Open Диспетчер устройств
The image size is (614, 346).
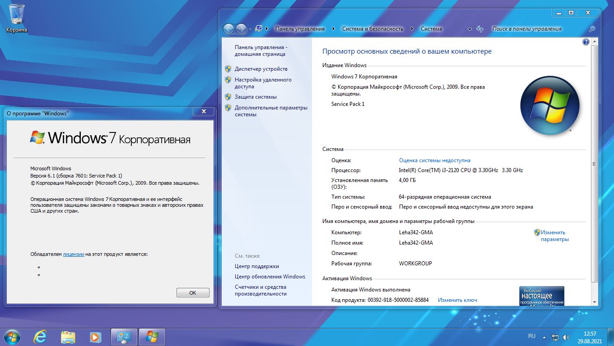point(261,69)
